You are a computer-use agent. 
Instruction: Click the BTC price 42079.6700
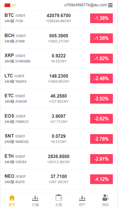59,16
